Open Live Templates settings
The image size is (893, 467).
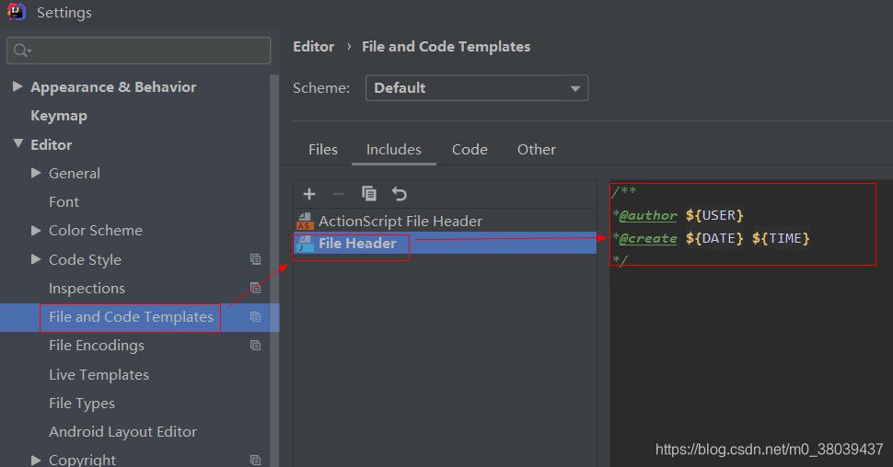[x=99, y=375]
